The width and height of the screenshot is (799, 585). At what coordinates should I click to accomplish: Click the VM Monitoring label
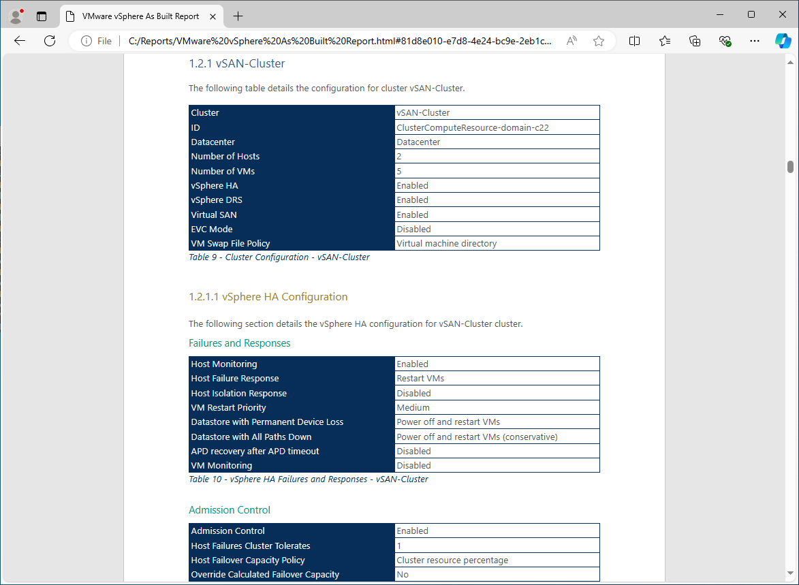tap(221, 465)
